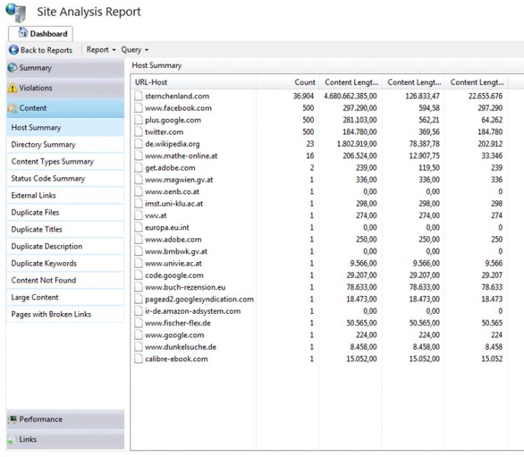
Task: Click the page icon beside get.adobe.com
Action: [139, 168]
